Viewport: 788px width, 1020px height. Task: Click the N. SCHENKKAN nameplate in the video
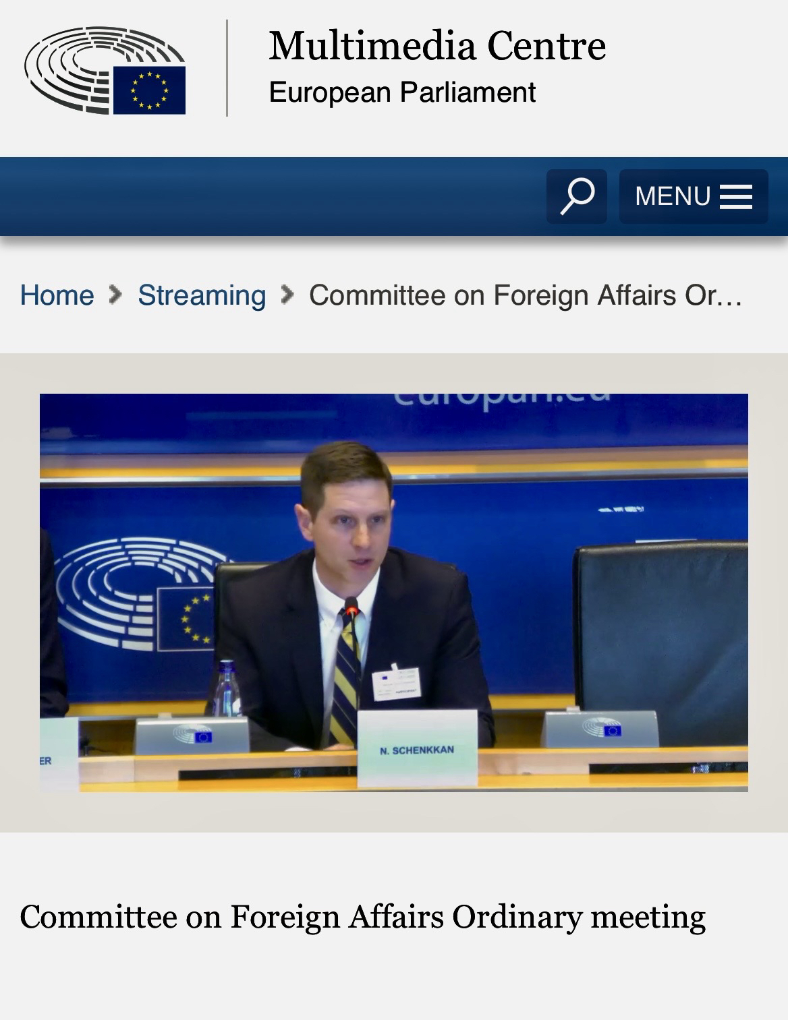pyautogui.click(x=417, y=748)
